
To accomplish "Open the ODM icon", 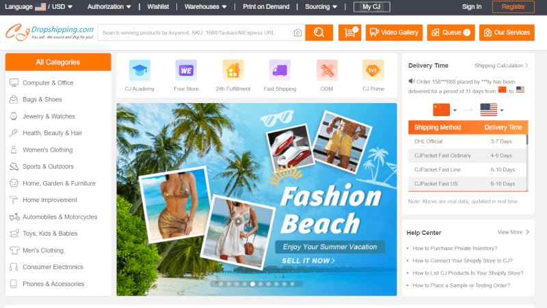I will point(327,70).
